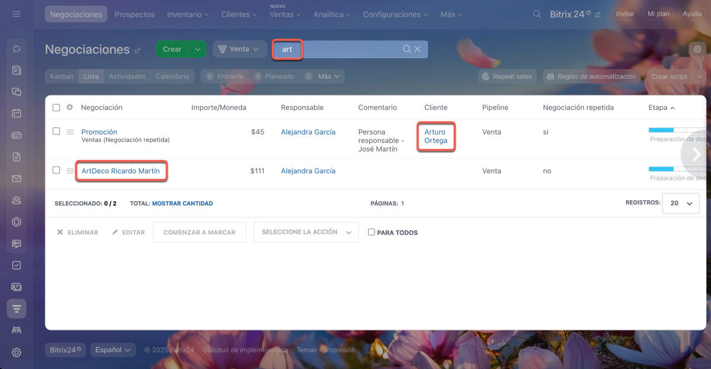Open the hexagon sidebar icon
The width and height of the screenshot is (711, 369).
(17, 222)
